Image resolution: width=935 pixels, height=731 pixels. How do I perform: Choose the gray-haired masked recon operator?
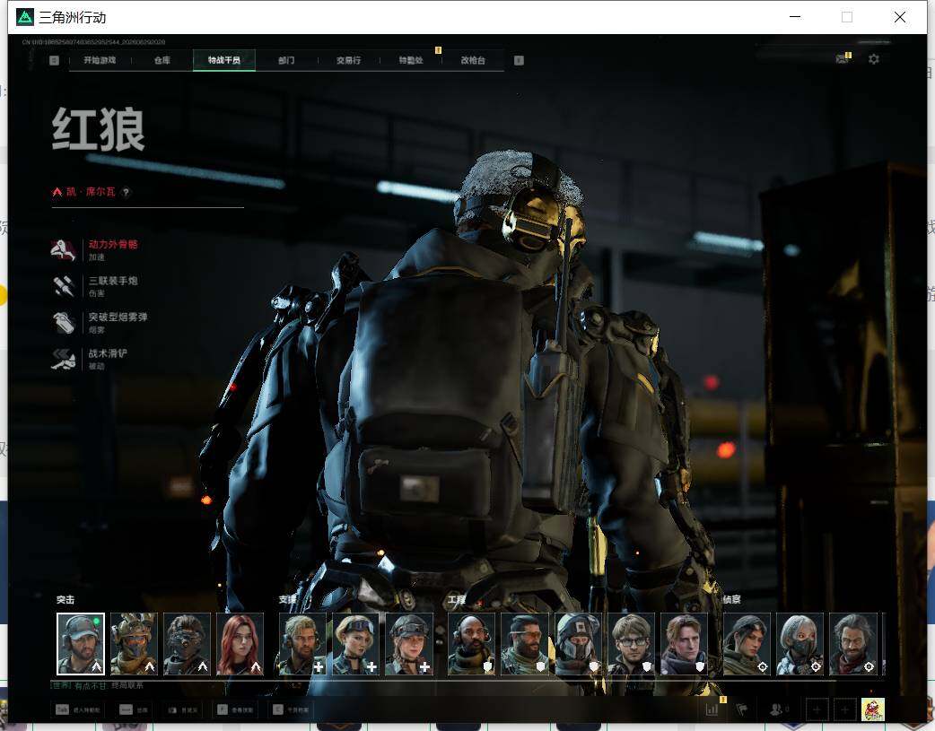[800, 644]
